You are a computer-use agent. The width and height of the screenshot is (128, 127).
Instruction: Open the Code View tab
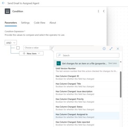click(40, 23)
